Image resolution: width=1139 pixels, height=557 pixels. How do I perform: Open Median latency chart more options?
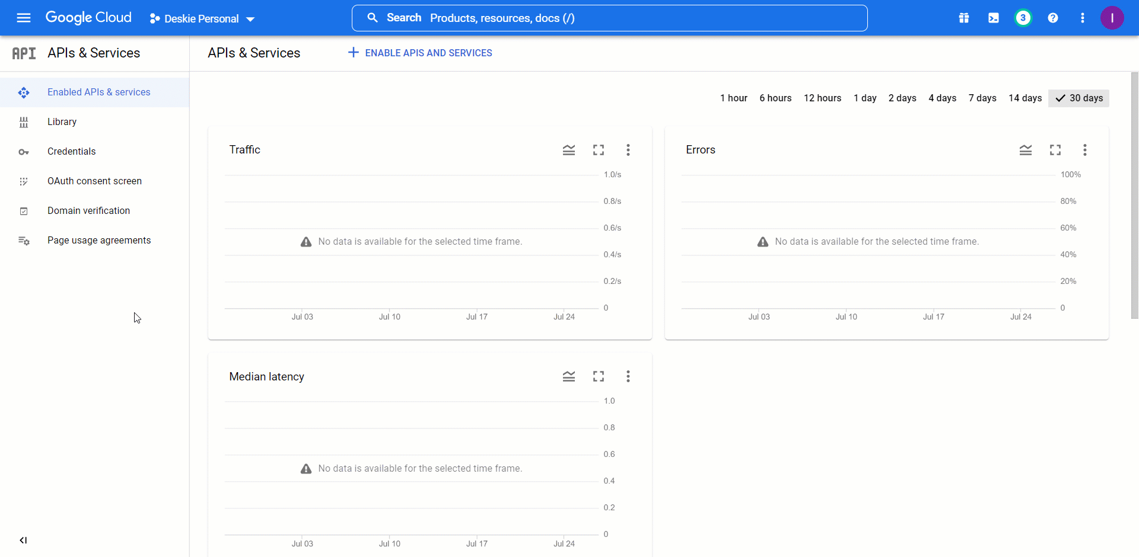(x=628, y=376)
